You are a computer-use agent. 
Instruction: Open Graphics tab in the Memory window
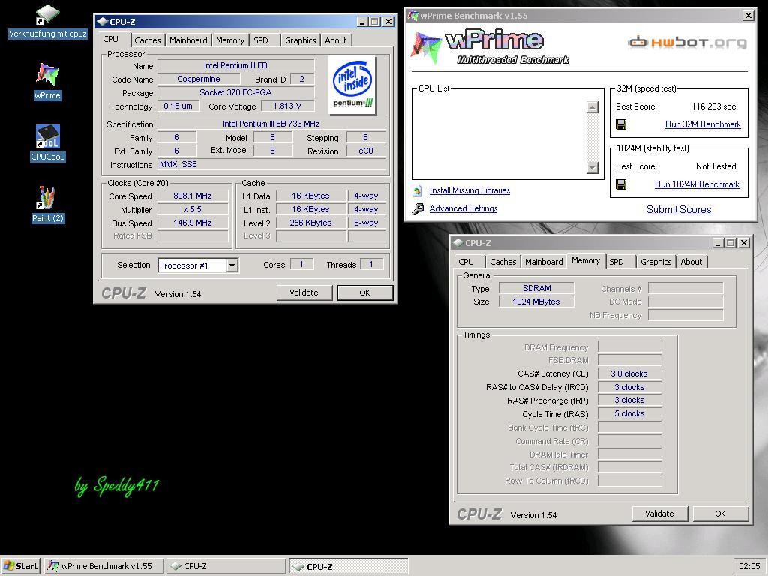point(655,262)
